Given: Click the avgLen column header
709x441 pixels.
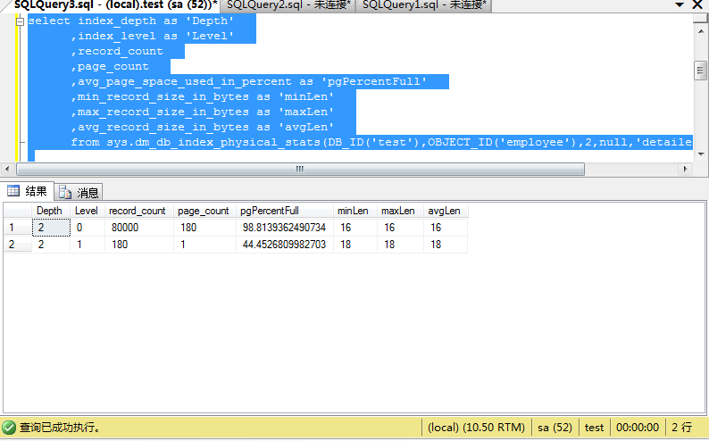Looking at the screenshot, I should click(x=446, y=211).
